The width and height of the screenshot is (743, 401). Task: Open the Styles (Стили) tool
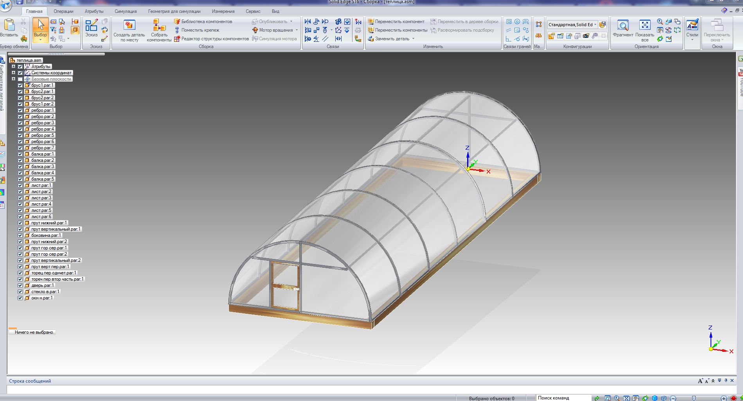(x=692, y=26)
